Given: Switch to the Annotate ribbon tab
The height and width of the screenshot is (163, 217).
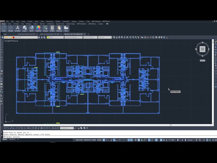Looking at the screenshot, I should coord(16,24).
